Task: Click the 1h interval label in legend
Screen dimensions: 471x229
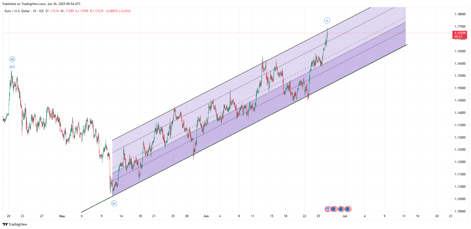Action: pos(35,11)
